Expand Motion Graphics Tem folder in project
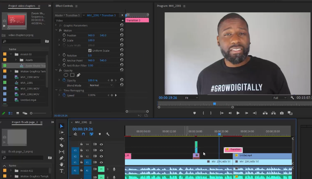The width and height of the screenshot is (312, 179). (11, 71)
